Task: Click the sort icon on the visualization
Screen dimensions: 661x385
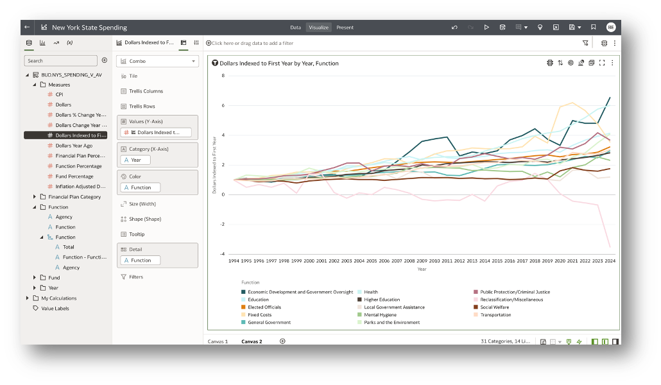Action: tap(560, 63)
